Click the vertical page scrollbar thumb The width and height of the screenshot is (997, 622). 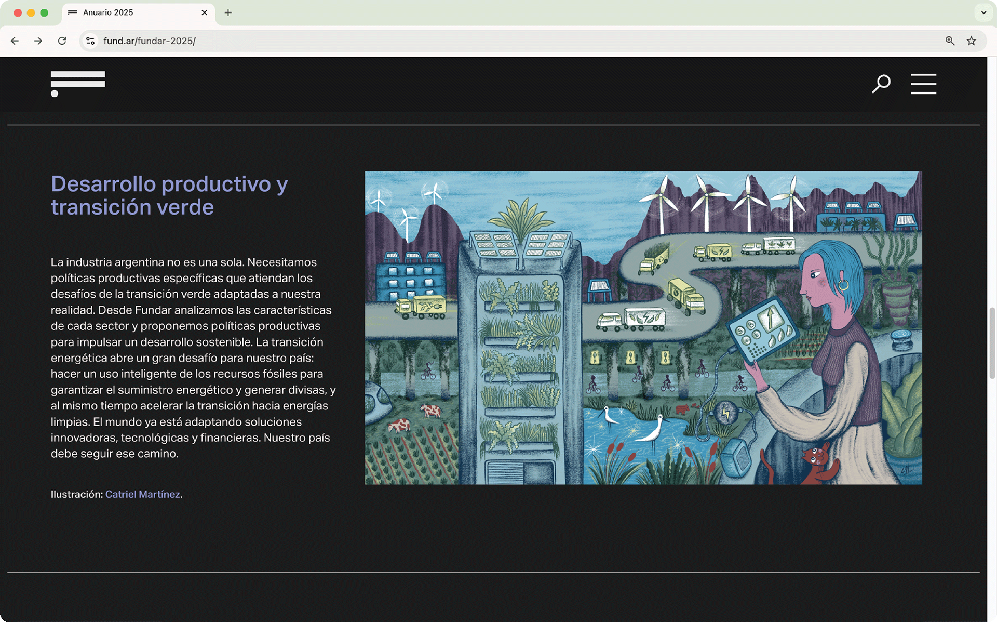tap(992, 343)
